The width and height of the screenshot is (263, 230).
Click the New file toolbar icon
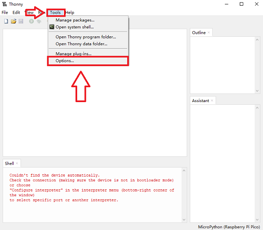click(x=6, y=21)
